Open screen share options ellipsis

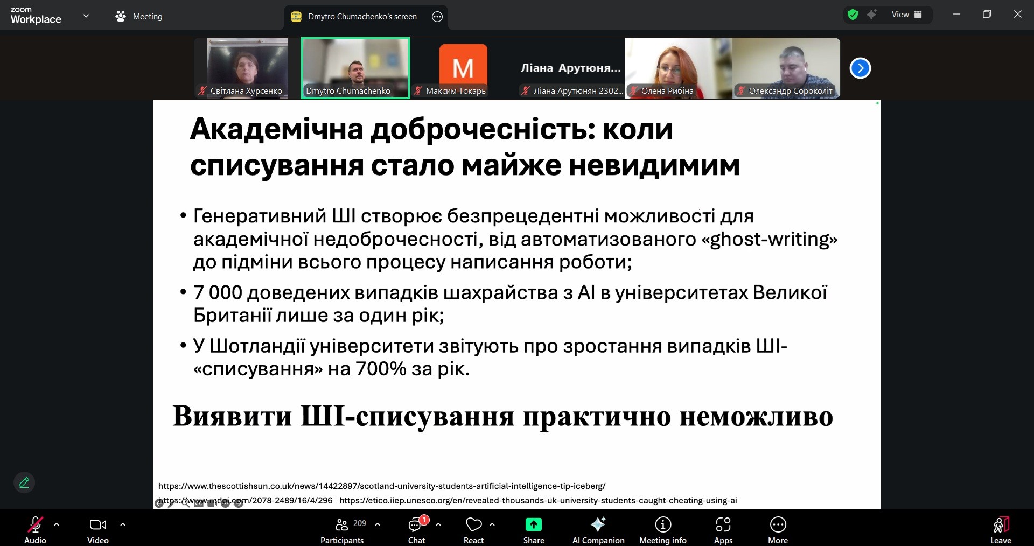pyautogui.click(x=437, y=17)
